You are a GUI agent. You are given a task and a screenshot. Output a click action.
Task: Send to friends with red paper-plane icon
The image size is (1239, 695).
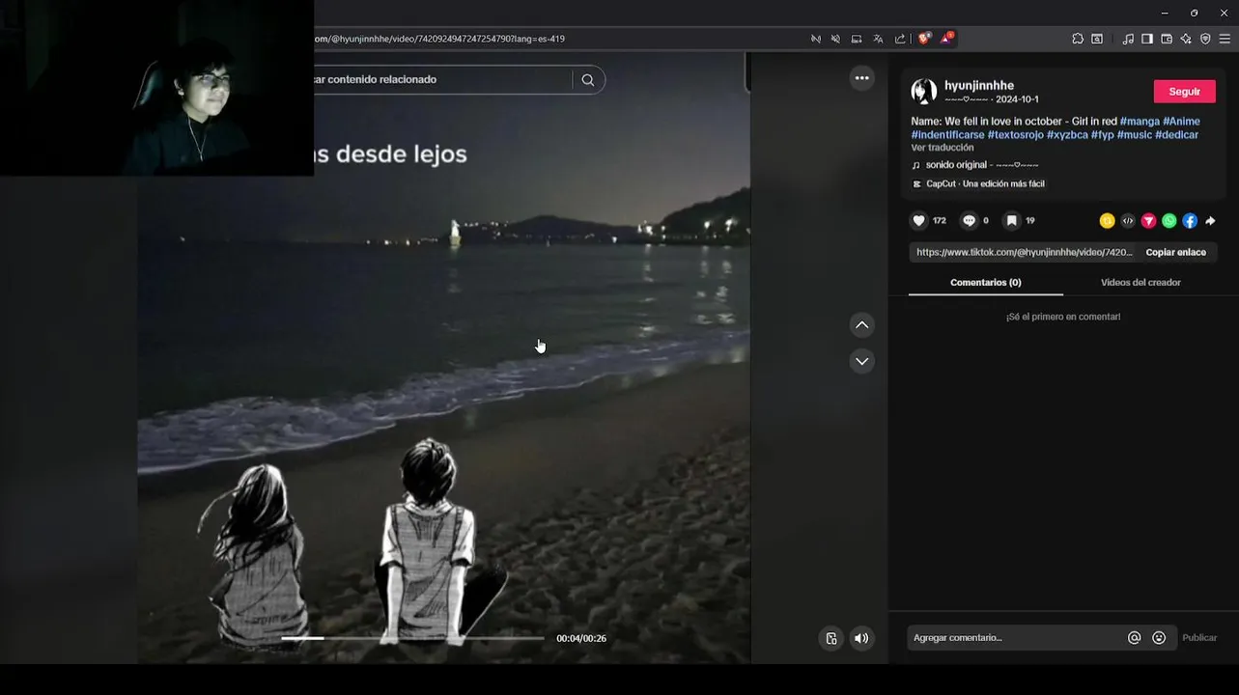(x=1148, y=221)
